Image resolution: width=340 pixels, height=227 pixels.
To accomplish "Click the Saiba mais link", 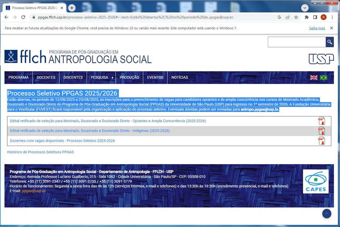I will [x=317, y=28].
